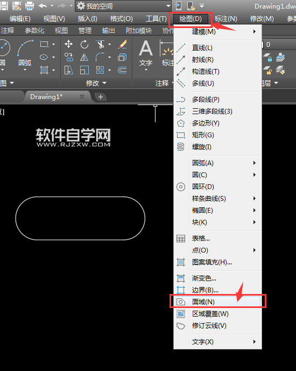Click the 圆弧 arc tool in ribbon
The width and height of the screenshot is (296, 371).
[25, 53]
